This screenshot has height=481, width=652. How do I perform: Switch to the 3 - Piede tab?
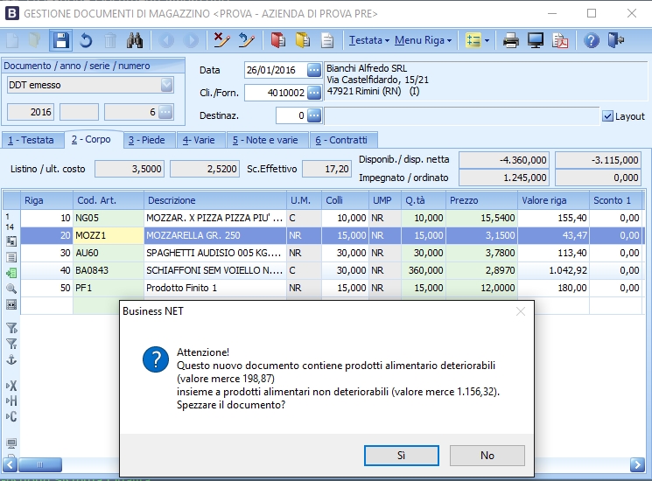tap(146, 140)
